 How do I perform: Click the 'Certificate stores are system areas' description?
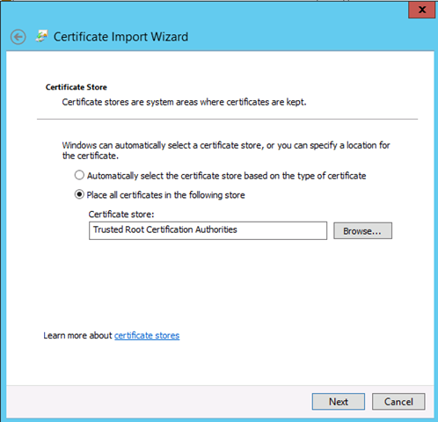click(x=184, y=102)
